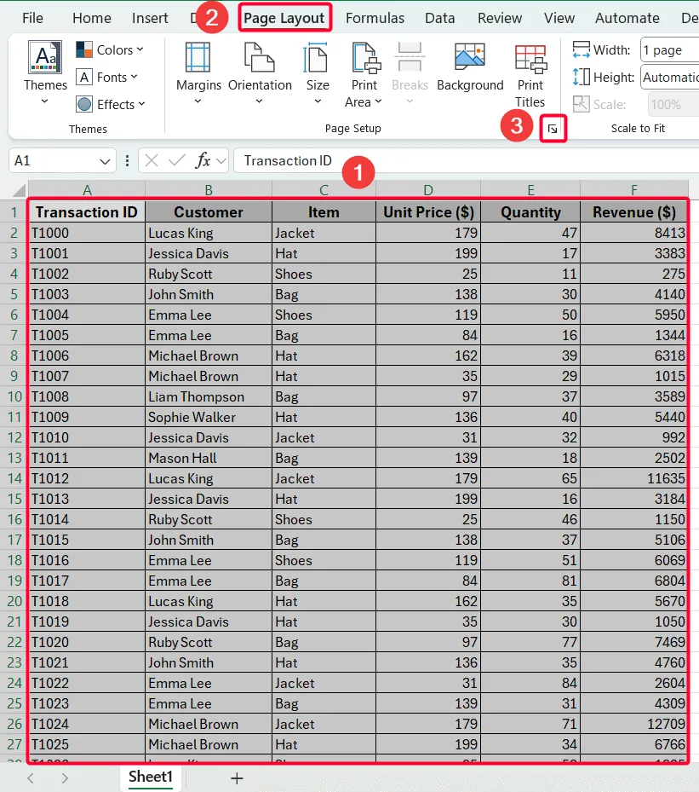The image size is (699, 792).
Task: Open the paper Size menu
Action: tap(318, 74)
